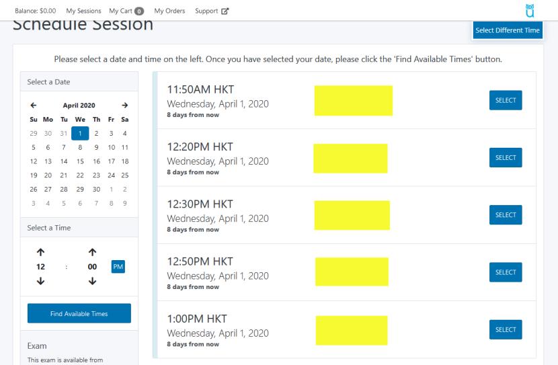This screenshot has width=558, height=365.
Task: Pick April 15 on the calendar
Action: pyautogui.click(x=79, y=161)
